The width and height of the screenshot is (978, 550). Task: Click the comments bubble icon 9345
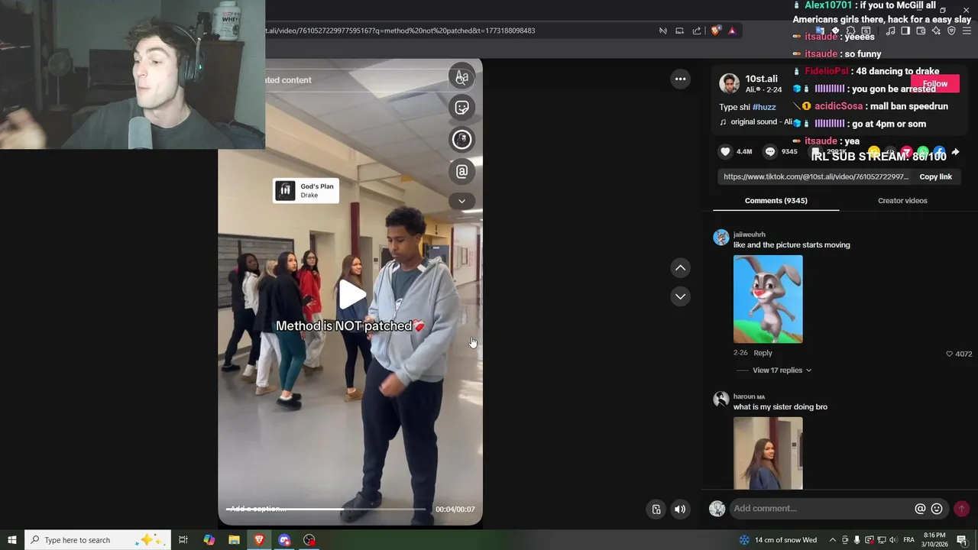770,152
